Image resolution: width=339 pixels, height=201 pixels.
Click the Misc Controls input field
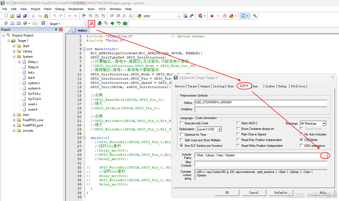click(261, 164)
